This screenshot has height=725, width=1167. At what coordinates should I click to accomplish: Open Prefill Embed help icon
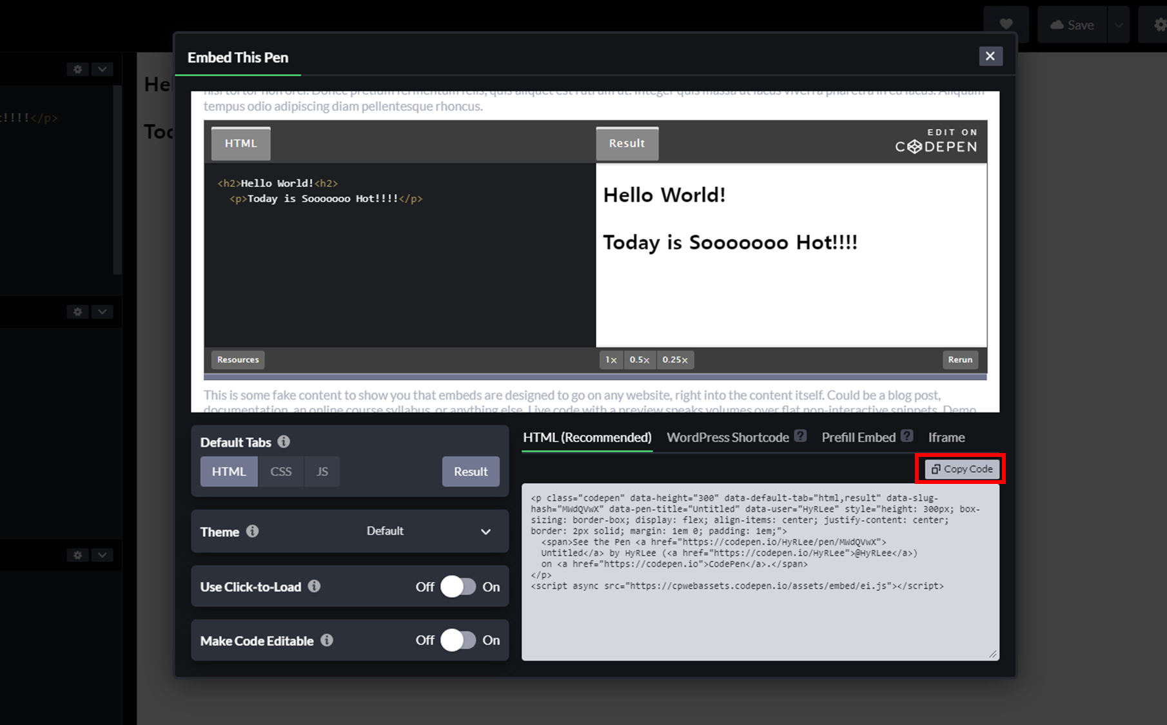907,436
